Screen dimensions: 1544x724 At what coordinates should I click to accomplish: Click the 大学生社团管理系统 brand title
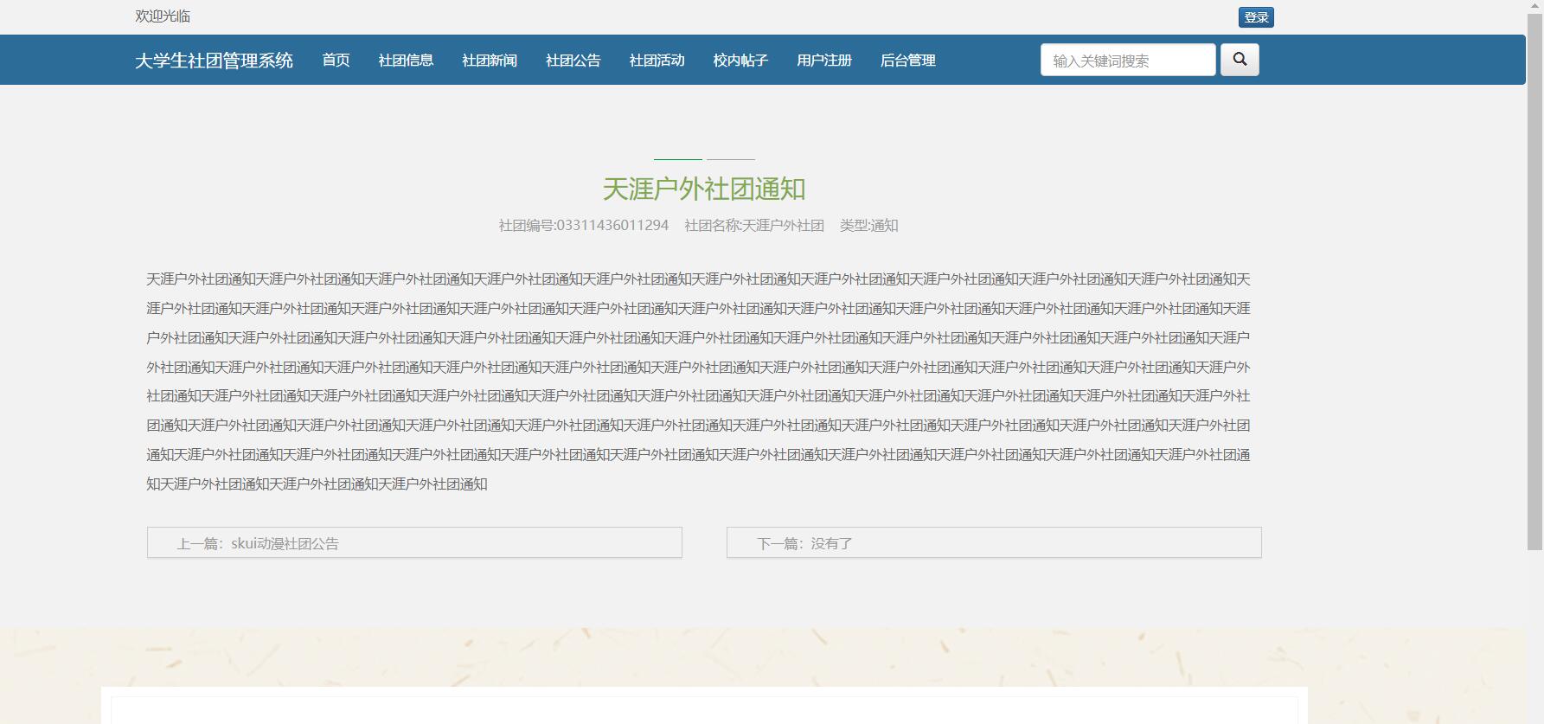(214, 61)
